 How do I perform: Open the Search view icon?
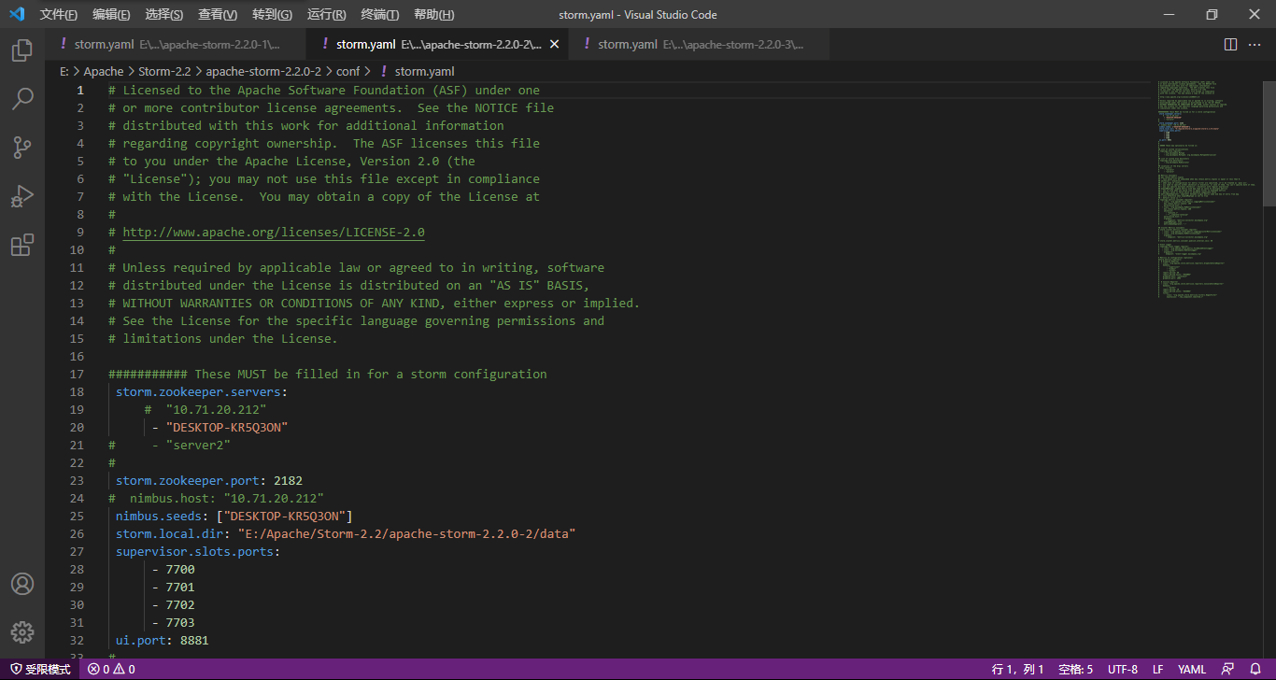pyautogui.click(x=22, y=99)
